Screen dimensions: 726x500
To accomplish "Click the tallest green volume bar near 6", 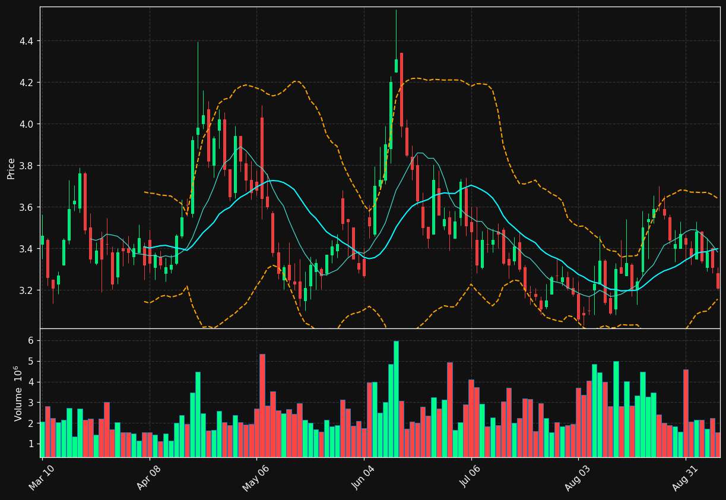I will pyautogui.click(x=396, y=399).
